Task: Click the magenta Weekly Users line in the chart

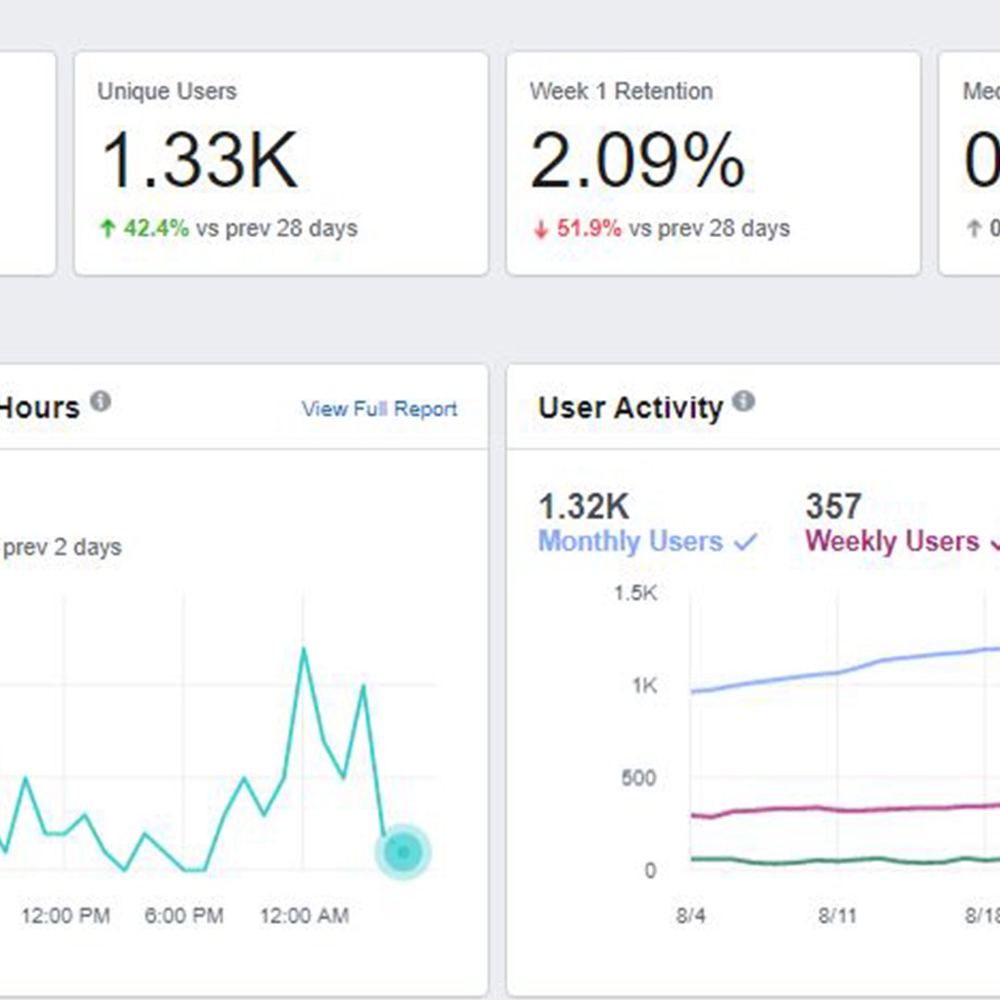Action: [x=787, y=808]
